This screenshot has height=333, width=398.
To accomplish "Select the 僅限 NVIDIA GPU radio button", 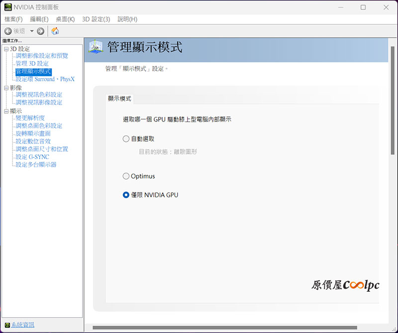I will click(126, 195).
